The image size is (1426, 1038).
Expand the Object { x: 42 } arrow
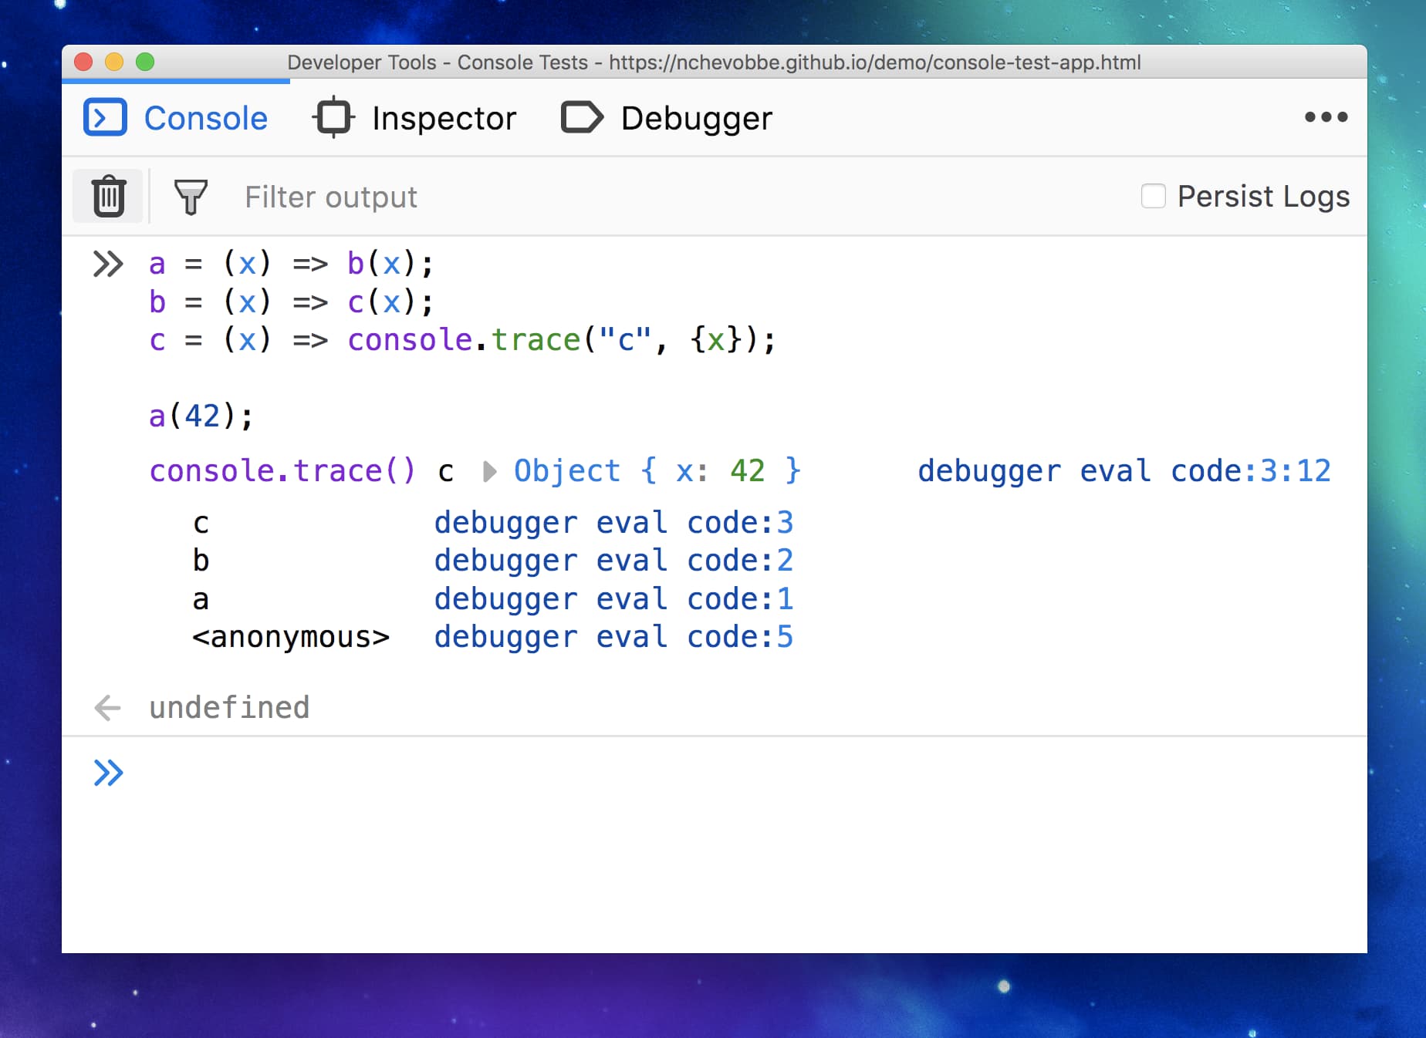[488, 471]
